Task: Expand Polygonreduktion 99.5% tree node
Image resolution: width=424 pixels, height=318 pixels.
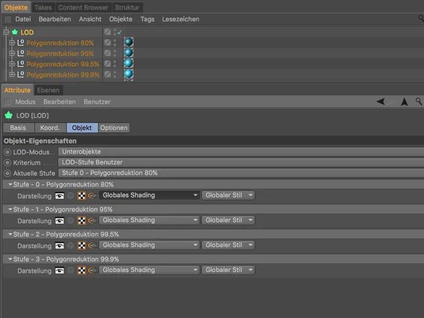Action: 12,64
